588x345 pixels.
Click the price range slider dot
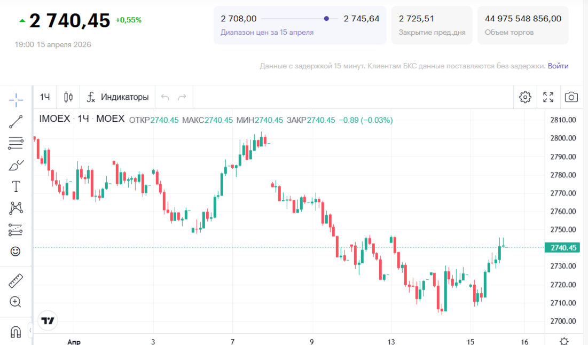pyautogui.click(x=326, y=19)
